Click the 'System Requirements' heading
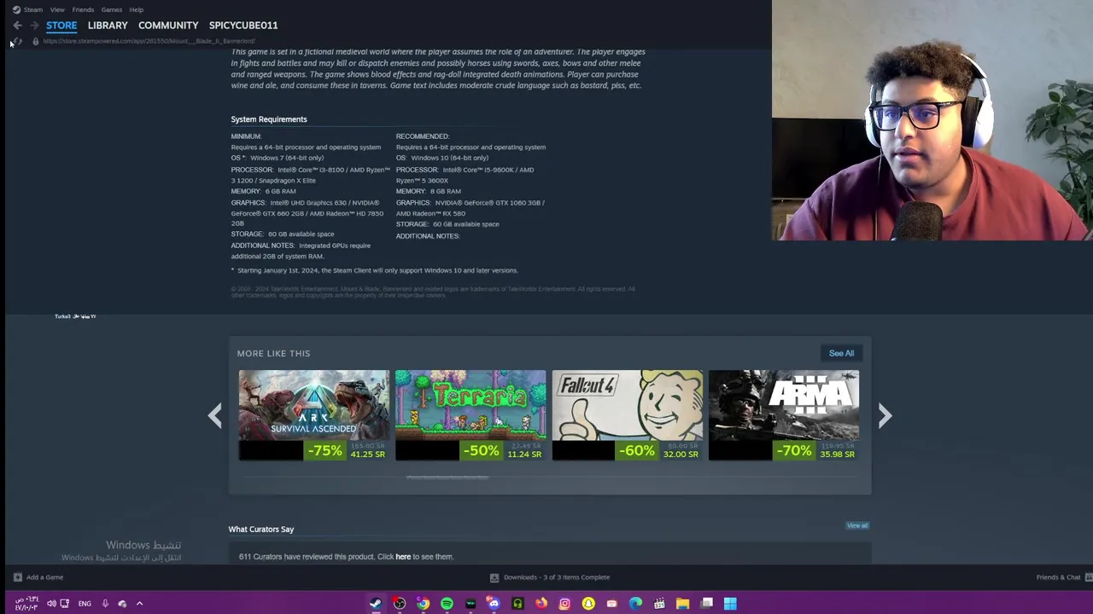1093x614 pixels. click(x=269, y=119)
